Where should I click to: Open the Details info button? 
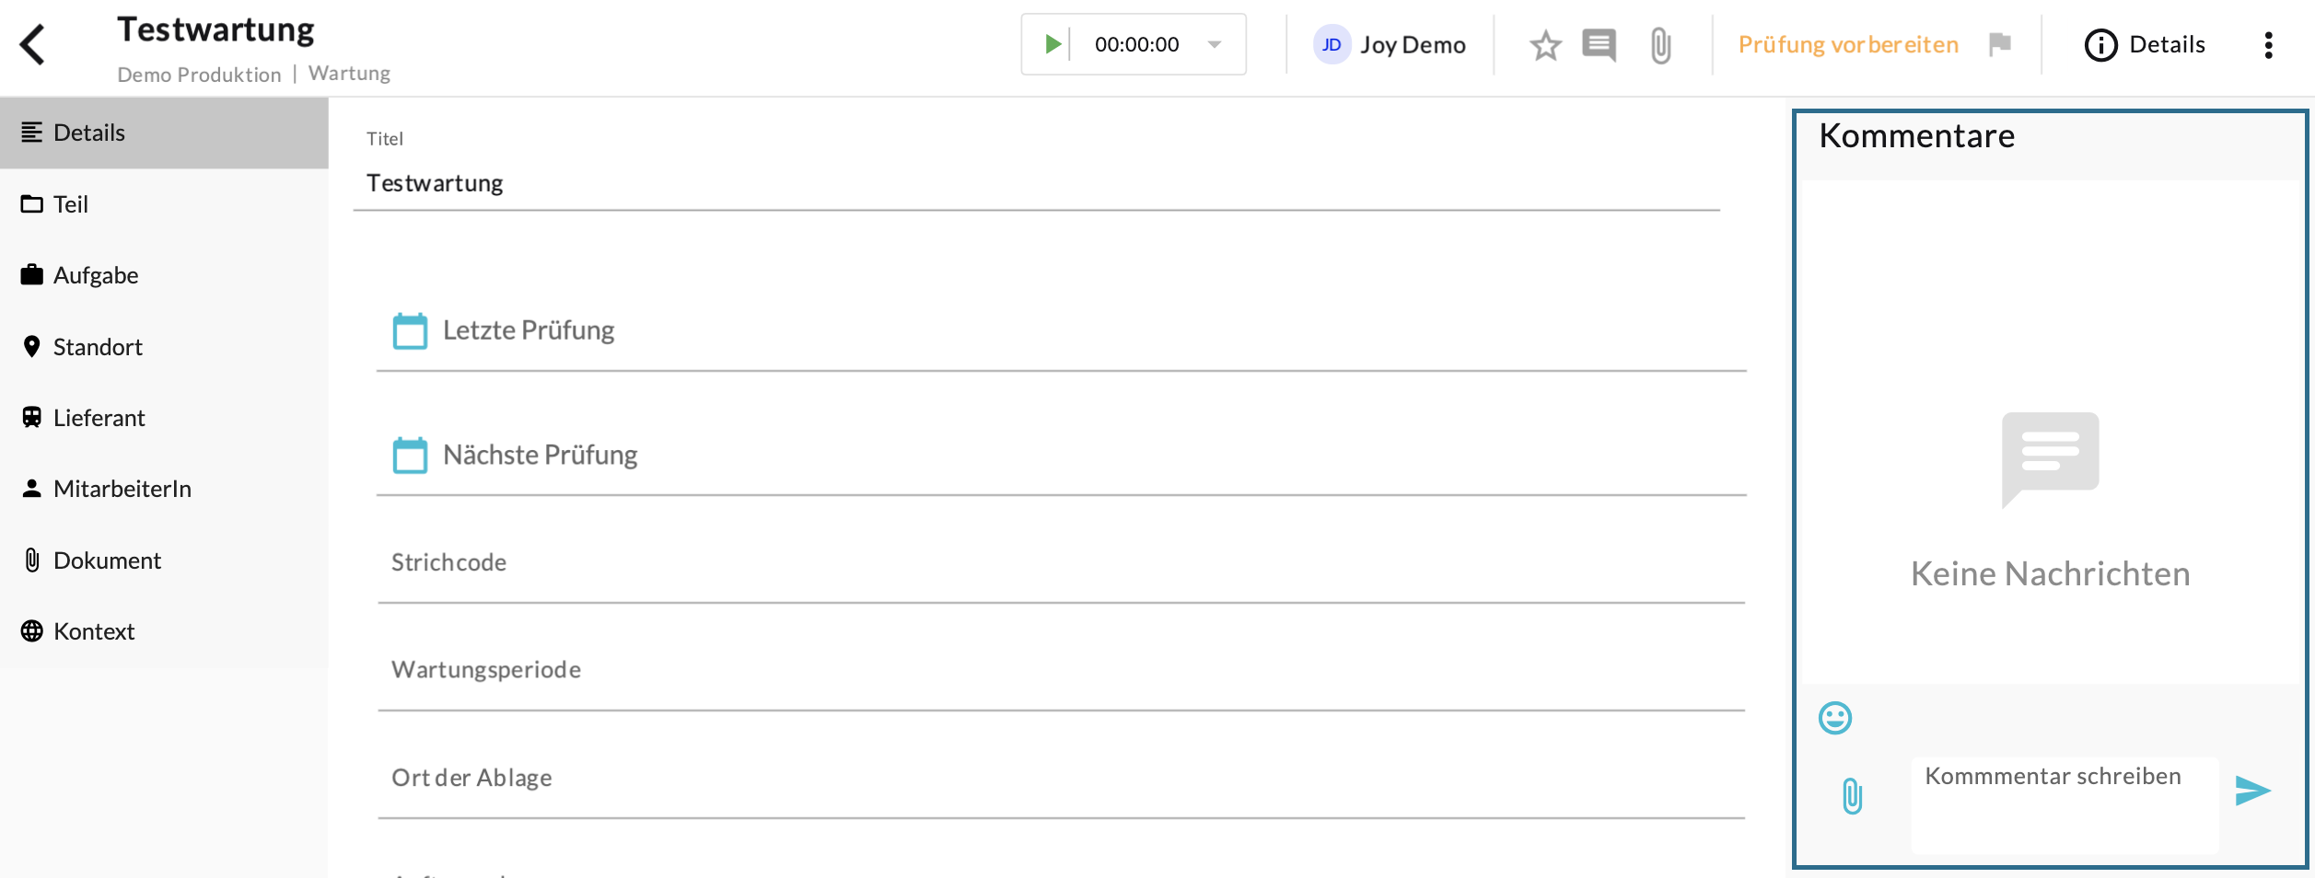pos(2145,44)
